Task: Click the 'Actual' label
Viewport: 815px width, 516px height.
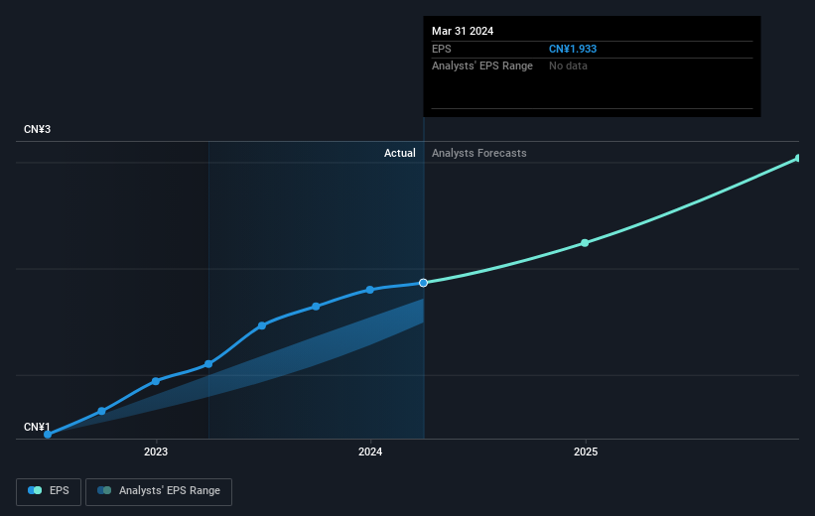Action: pos(400,153)
